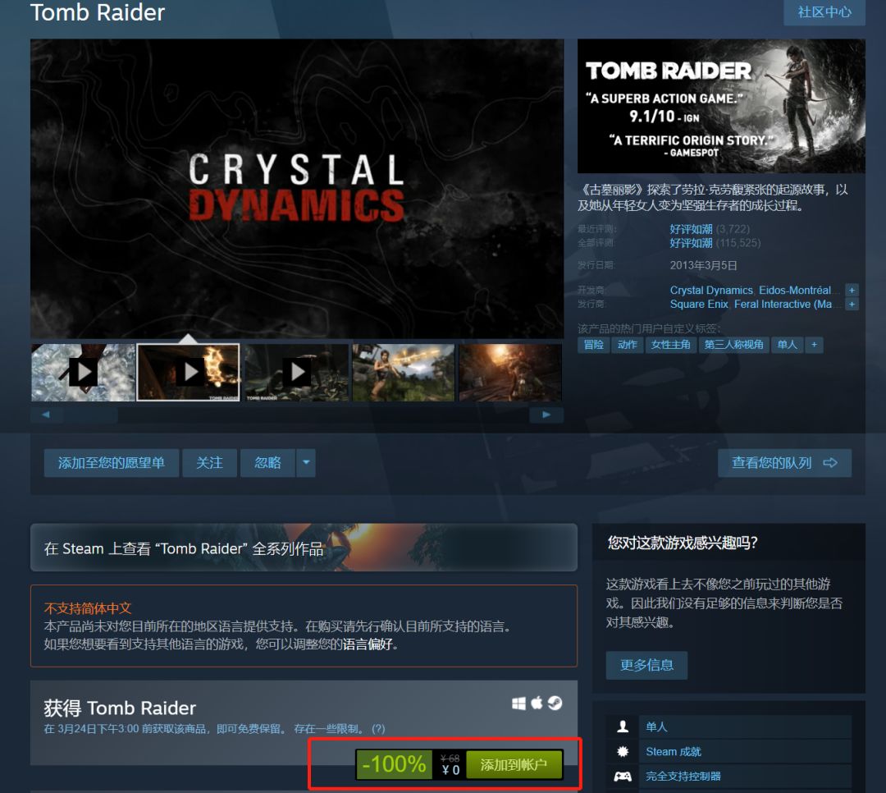Expand user tags via the + button

813,345
